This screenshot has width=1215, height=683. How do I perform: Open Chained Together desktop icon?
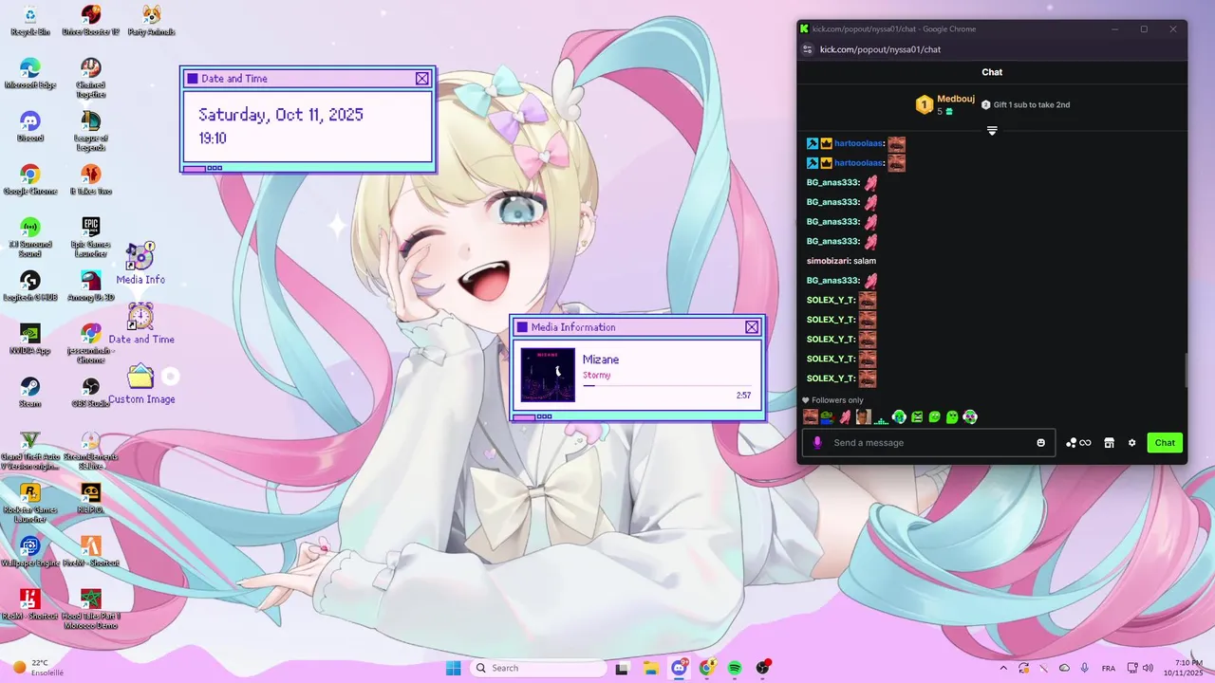(91, 77)
